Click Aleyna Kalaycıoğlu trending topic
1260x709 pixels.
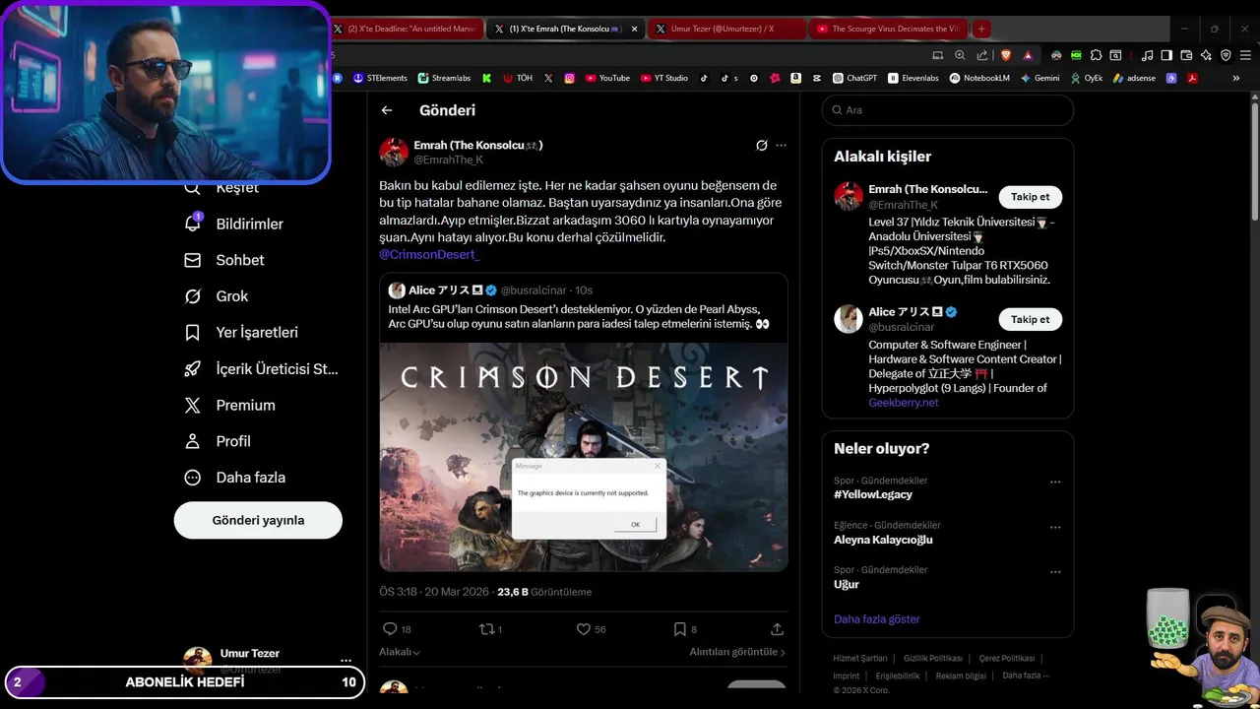[x=883, y=540]
